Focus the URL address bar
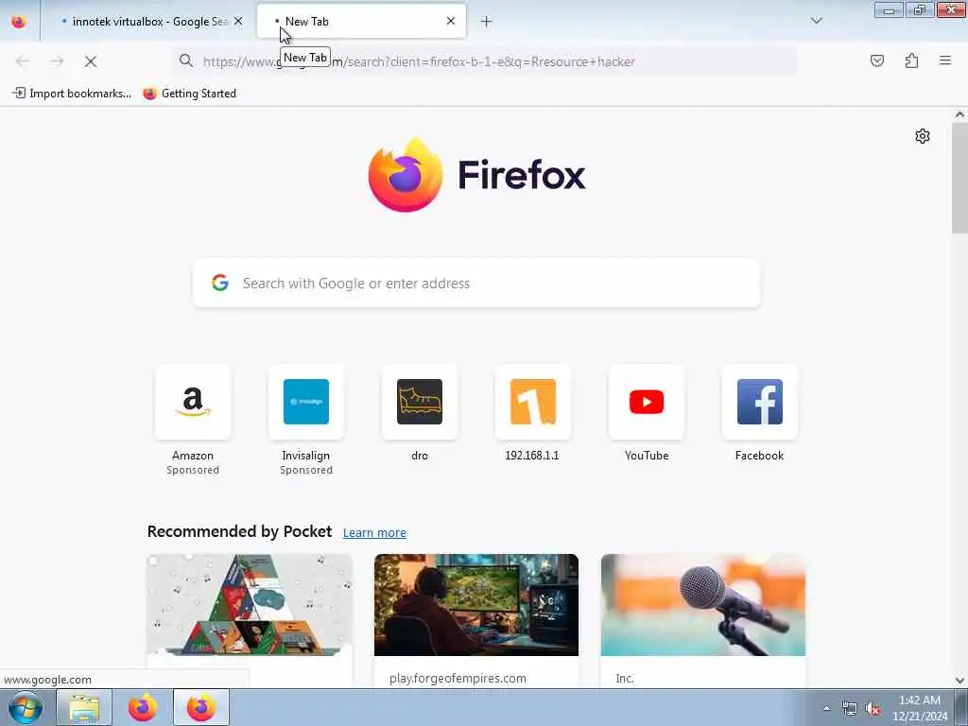The height and width of the screenshot is (726, 968). (485, 61)
